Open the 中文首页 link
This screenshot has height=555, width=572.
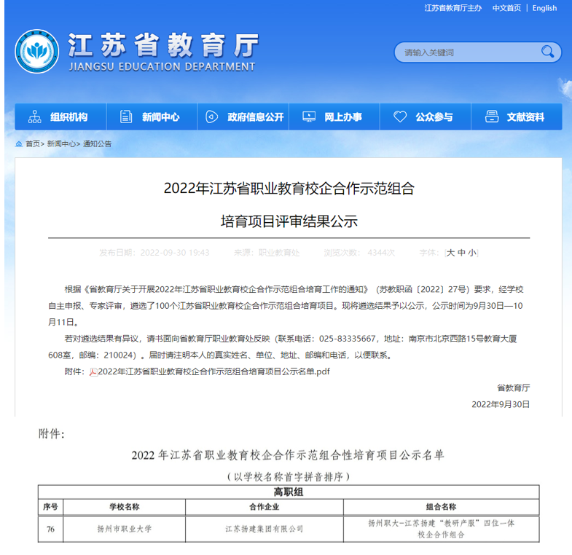[506, 8]
